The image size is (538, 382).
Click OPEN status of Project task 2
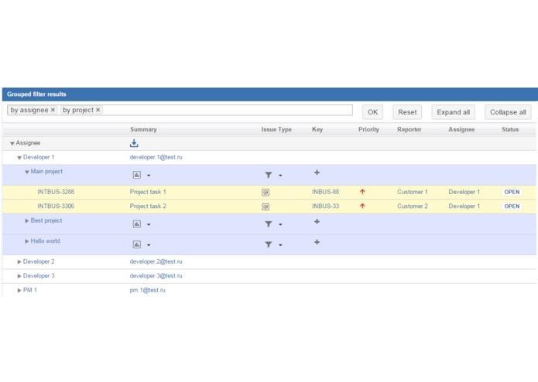pos(512,206)
